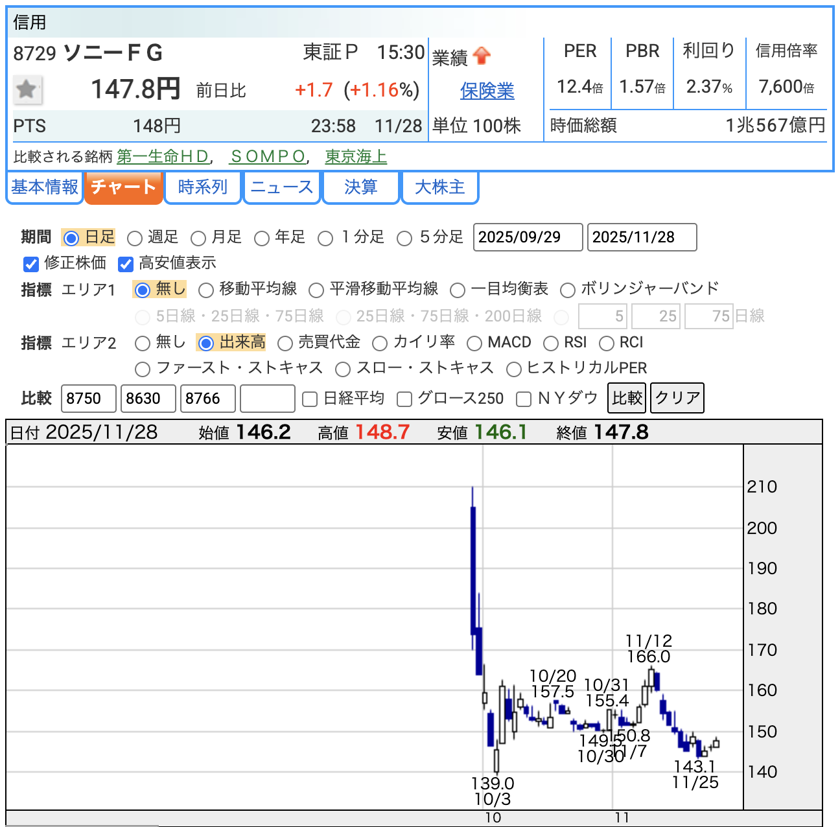Switch to the 時系列 tab

point(203,187)
